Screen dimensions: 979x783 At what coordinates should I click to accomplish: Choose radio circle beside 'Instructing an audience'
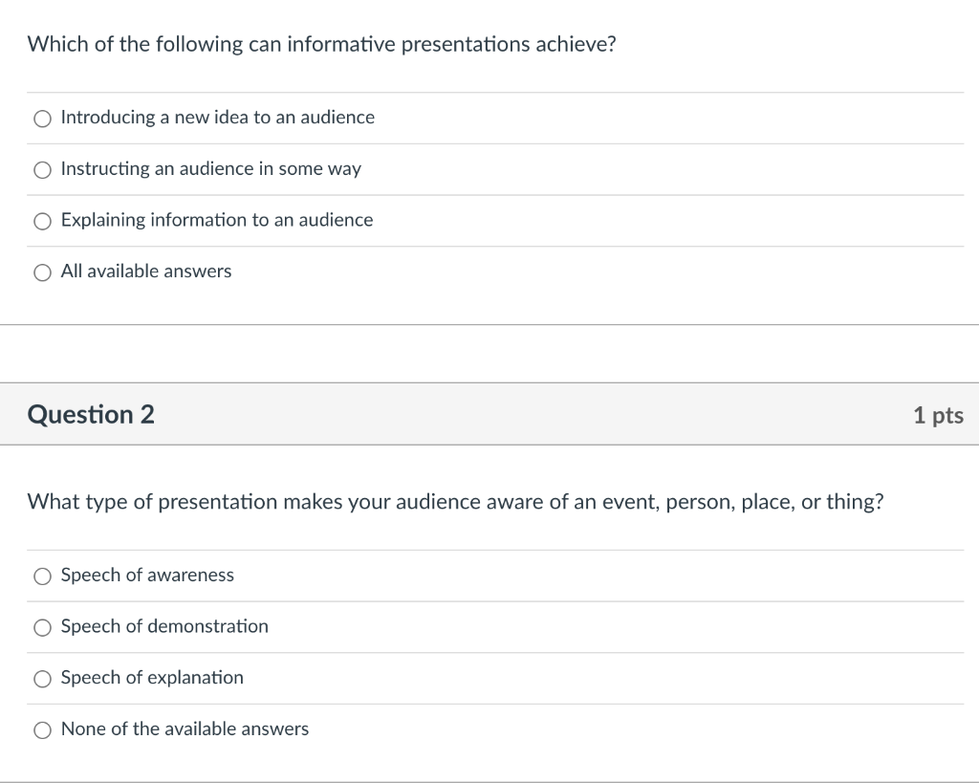pos(42,170)
